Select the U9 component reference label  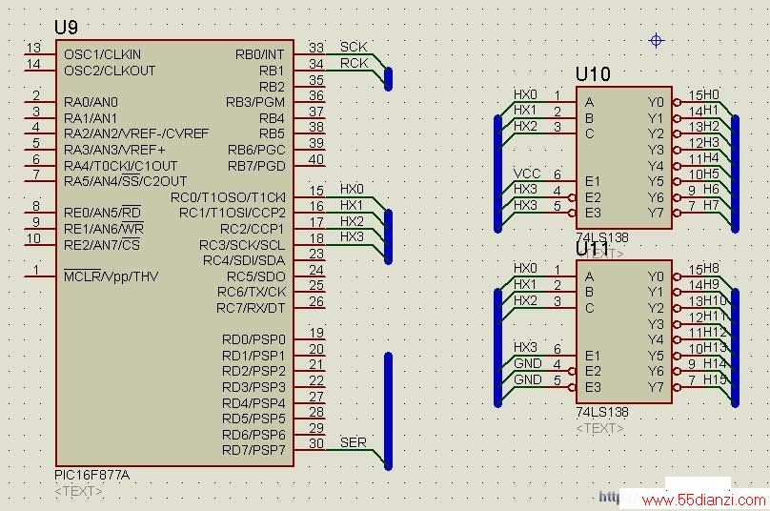tap(67, 27)
